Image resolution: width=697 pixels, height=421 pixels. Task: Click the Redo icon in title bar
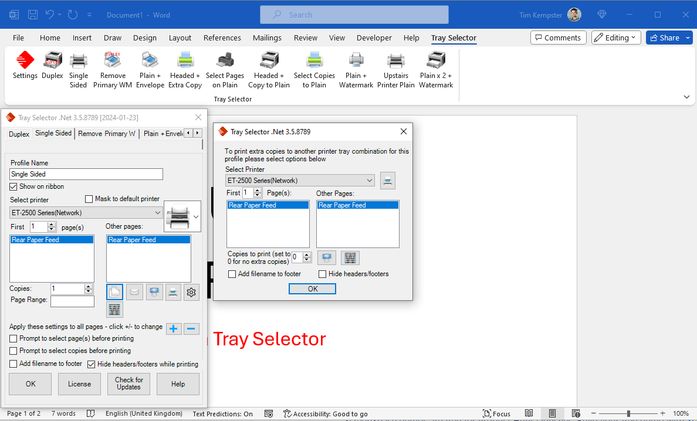[73, 15]
